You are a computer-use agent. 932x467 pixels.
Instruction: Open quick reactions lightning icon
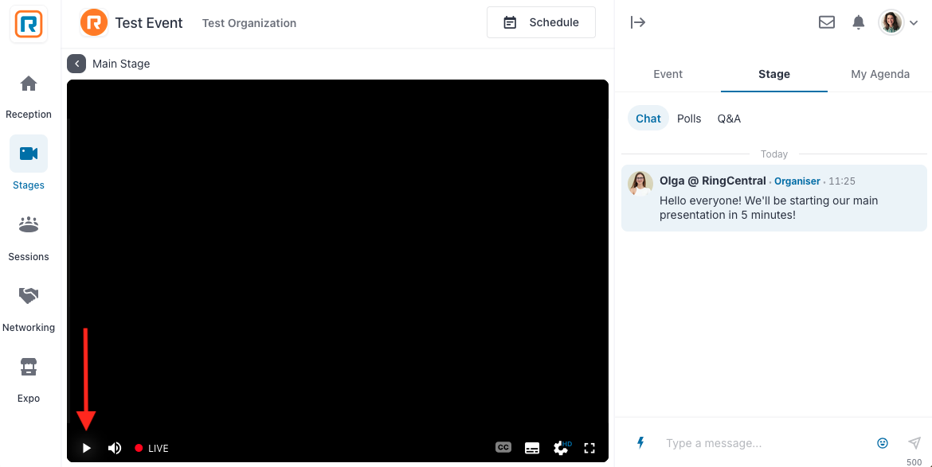(x=640, y=442)
